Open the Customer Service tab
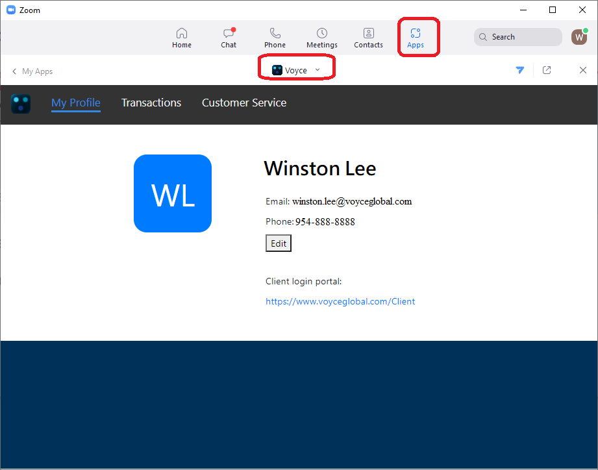Image resolution: width=598 pixels, height=470 pixels. coord(244,103)
